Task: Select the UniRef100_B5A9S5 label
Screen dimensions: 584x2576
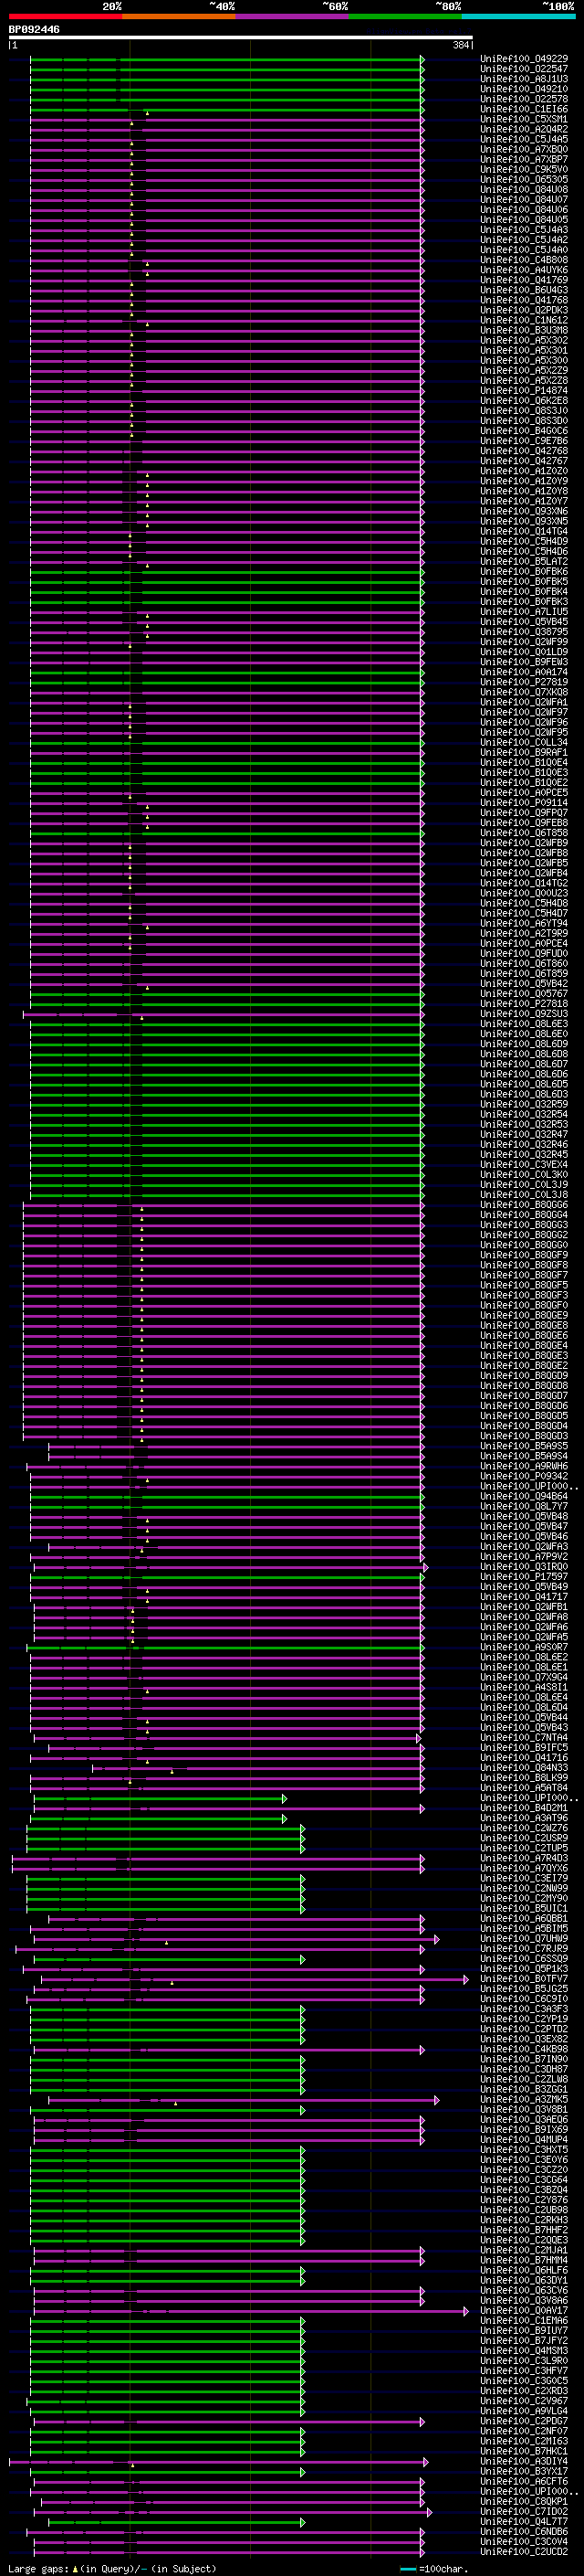Action: pyautogui.click(x=524, y=1446)
